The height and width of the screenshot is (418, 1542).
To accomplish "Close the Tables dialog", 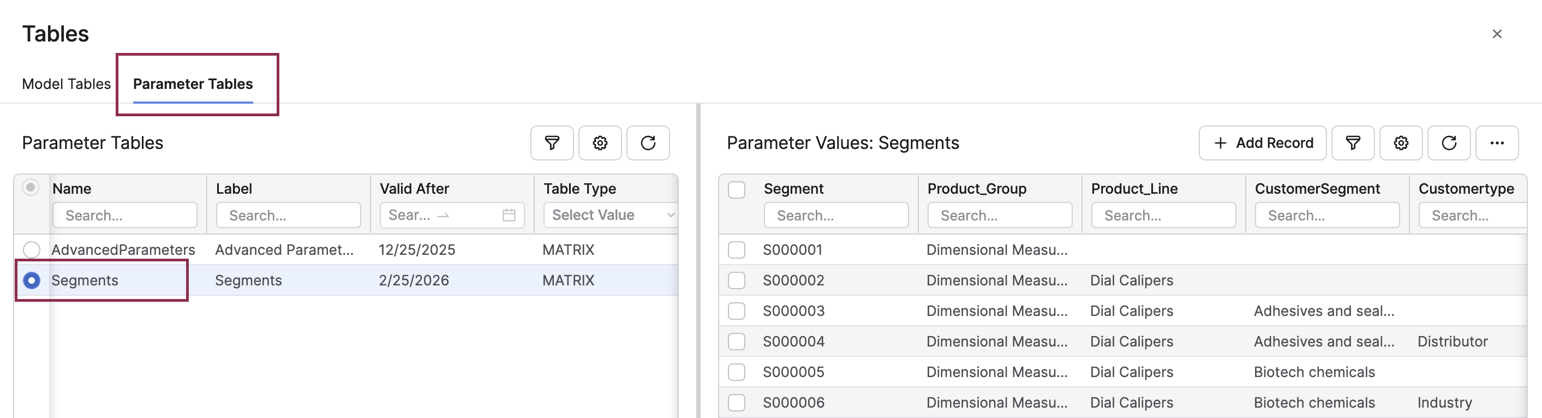I will point(1497,34).
